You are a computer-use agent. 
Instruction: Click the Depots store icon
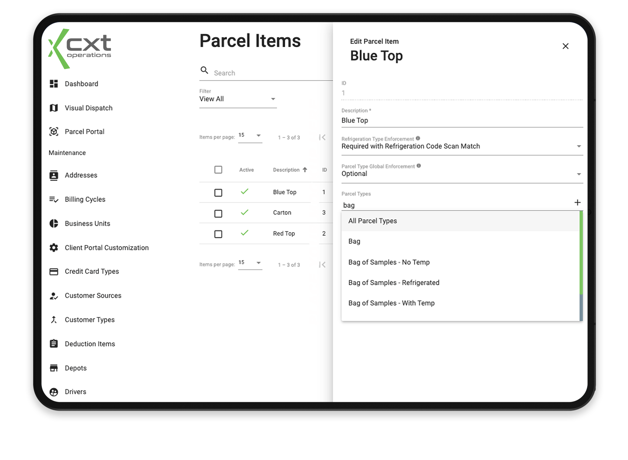[54, 368]
